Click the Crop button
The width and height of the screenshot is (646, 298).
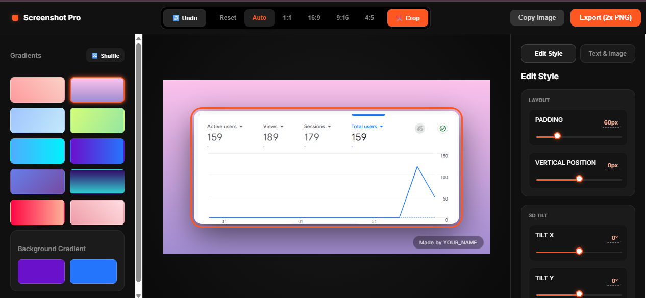click(408, 18)
